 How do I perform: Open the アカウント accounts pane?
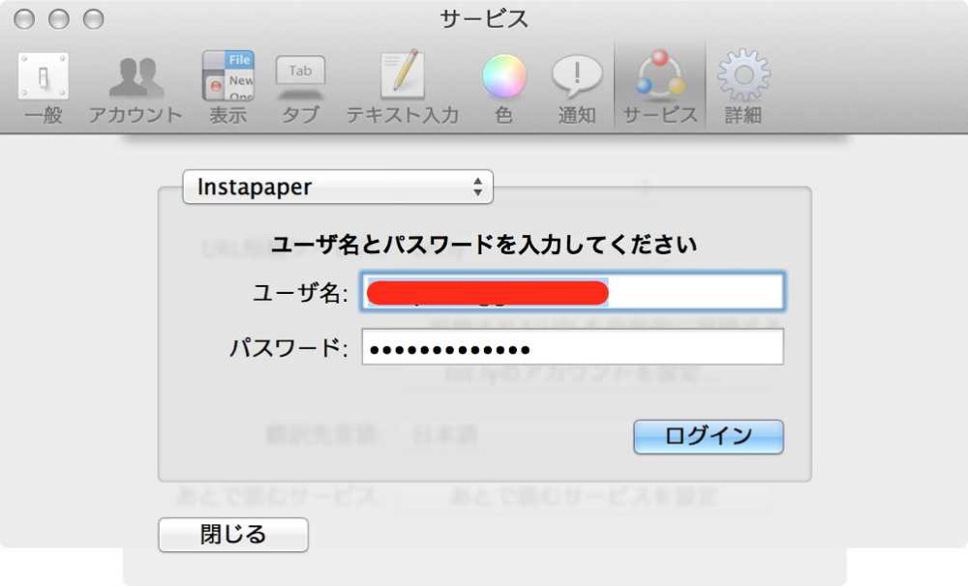136,88
